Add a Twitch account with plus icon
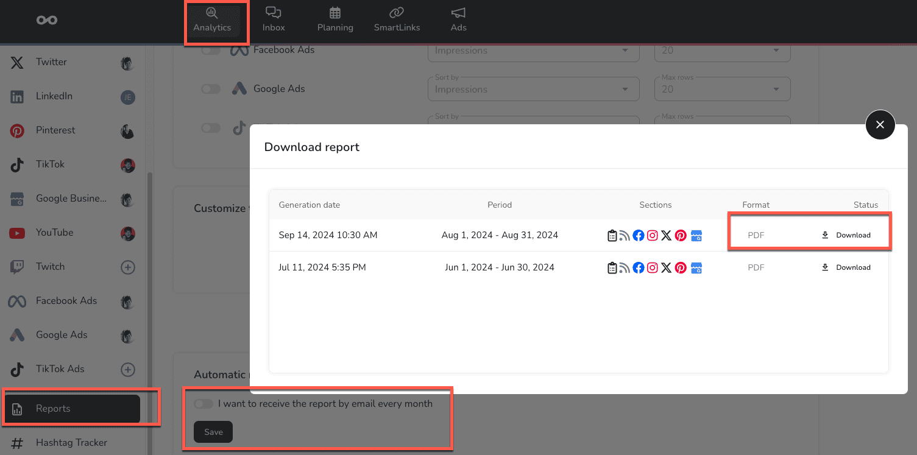This screenshot has height=455, width=917. [x=128, y=267]
